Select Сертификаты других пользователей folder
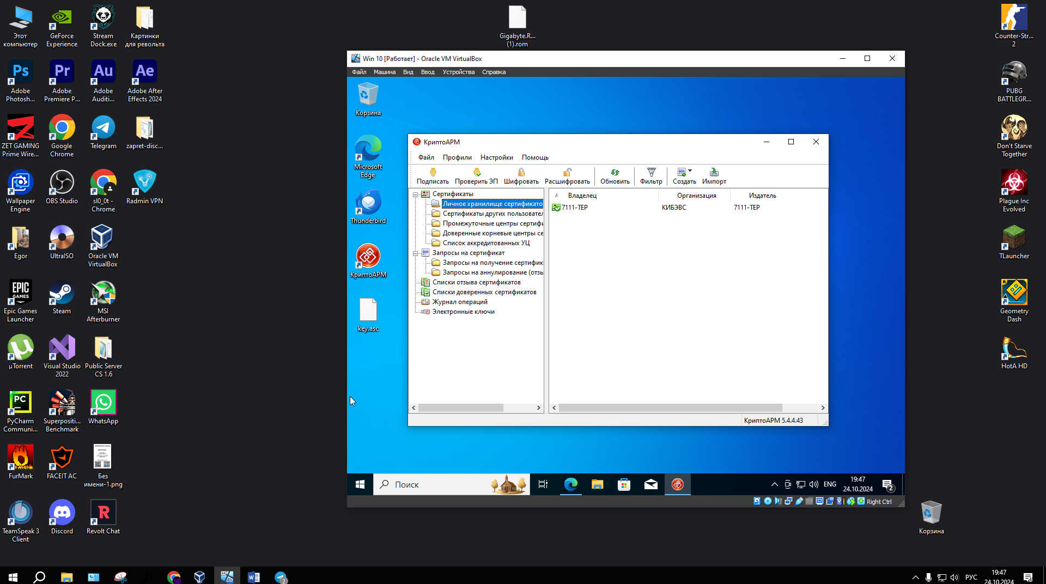The height and width of the screenshot is (584, 1046). coord(492,214)
